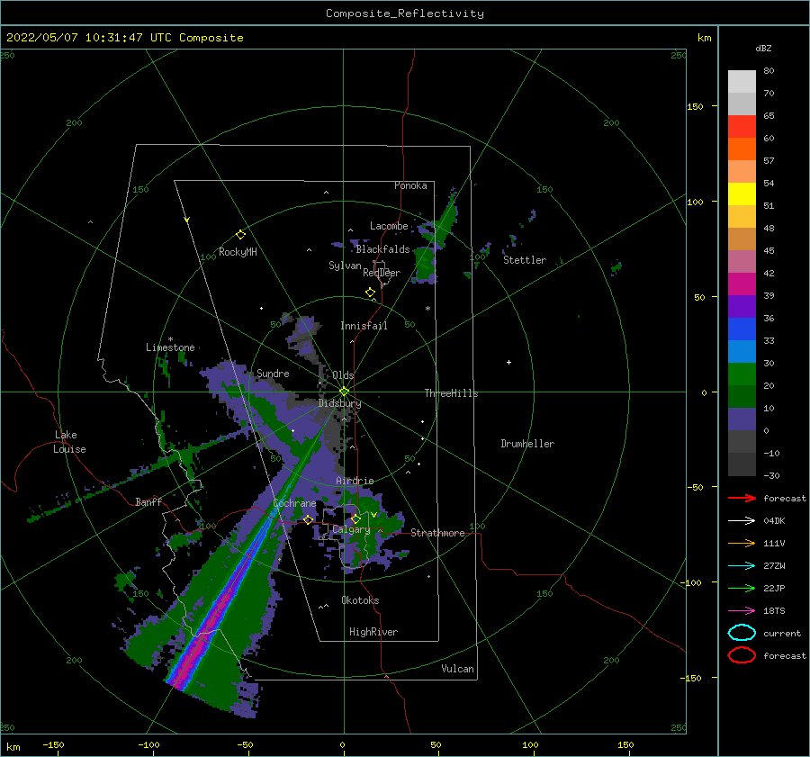Click the red 65 dBZ color swatch
The image size is (810, 757).
point(742,127)
